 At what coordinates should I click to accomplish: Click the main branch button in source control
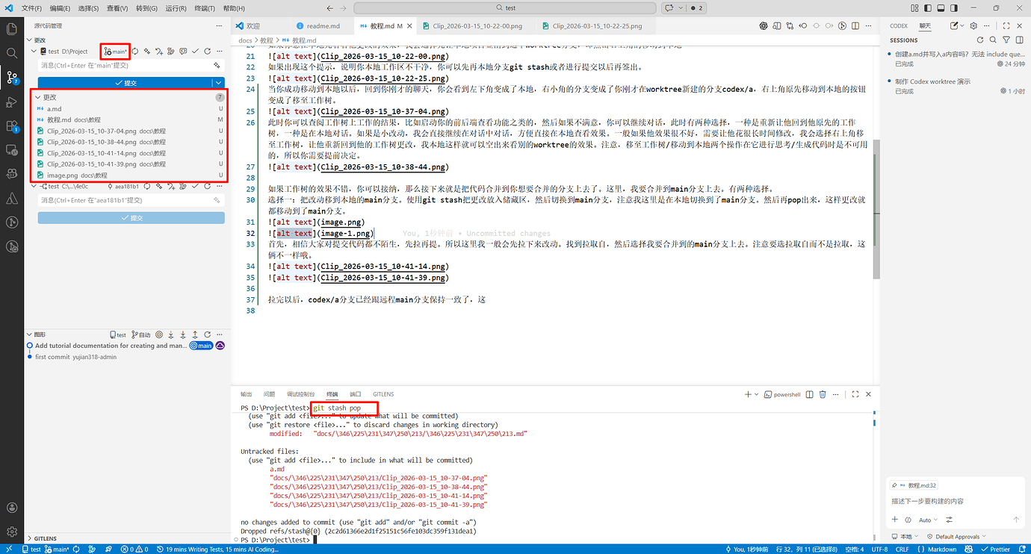(116, 52)
